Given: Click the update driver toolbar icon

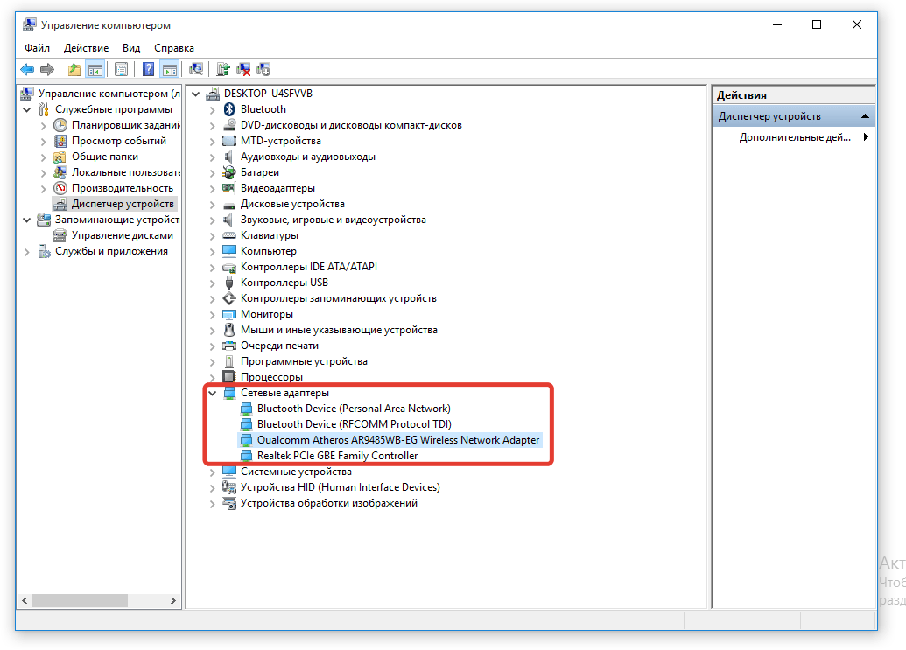Looking at the screenshot, I should [224, 69].
